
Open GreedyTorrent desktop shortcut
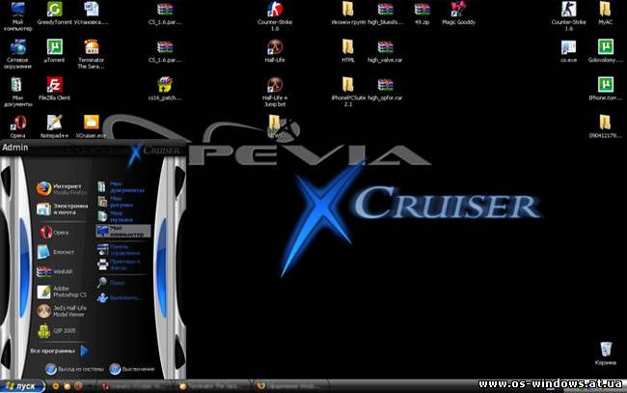coord(55,14)
